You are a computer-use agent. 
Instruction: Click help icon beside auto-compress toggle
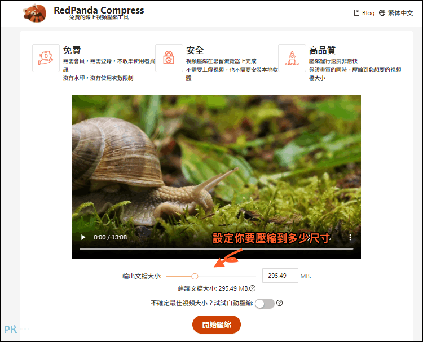(280, 303)
